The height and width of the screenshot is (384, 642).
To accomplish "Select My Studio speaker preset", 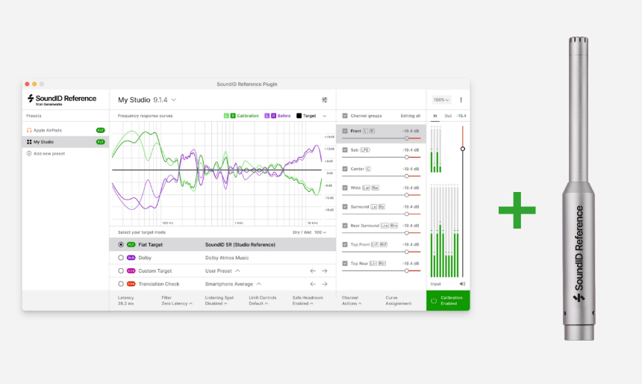I will (x=66, y=142).
